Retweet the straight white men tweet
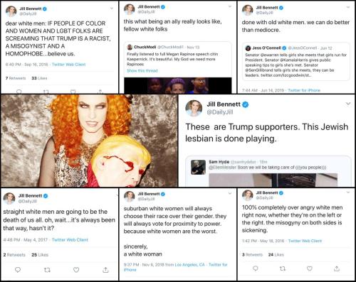 click(47, 270)
